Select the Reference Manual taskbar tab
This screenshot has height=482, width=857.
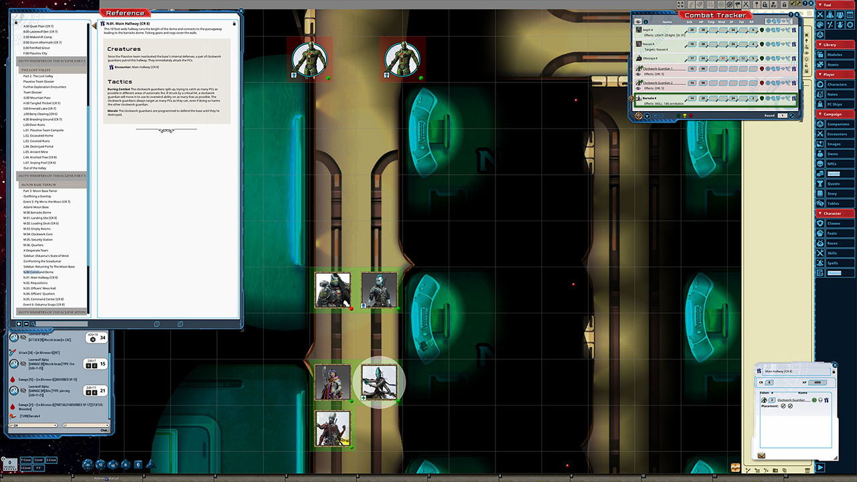coord(106,478)
